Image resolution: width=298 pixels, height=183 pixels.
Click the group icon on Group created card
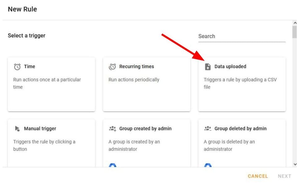112,128
